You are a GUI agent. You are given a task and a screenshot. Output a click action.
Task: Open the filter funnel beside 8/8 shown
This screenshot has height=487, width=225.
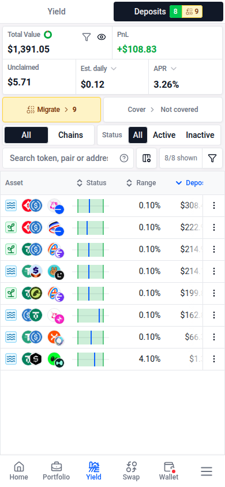click(x=212, y=158)
